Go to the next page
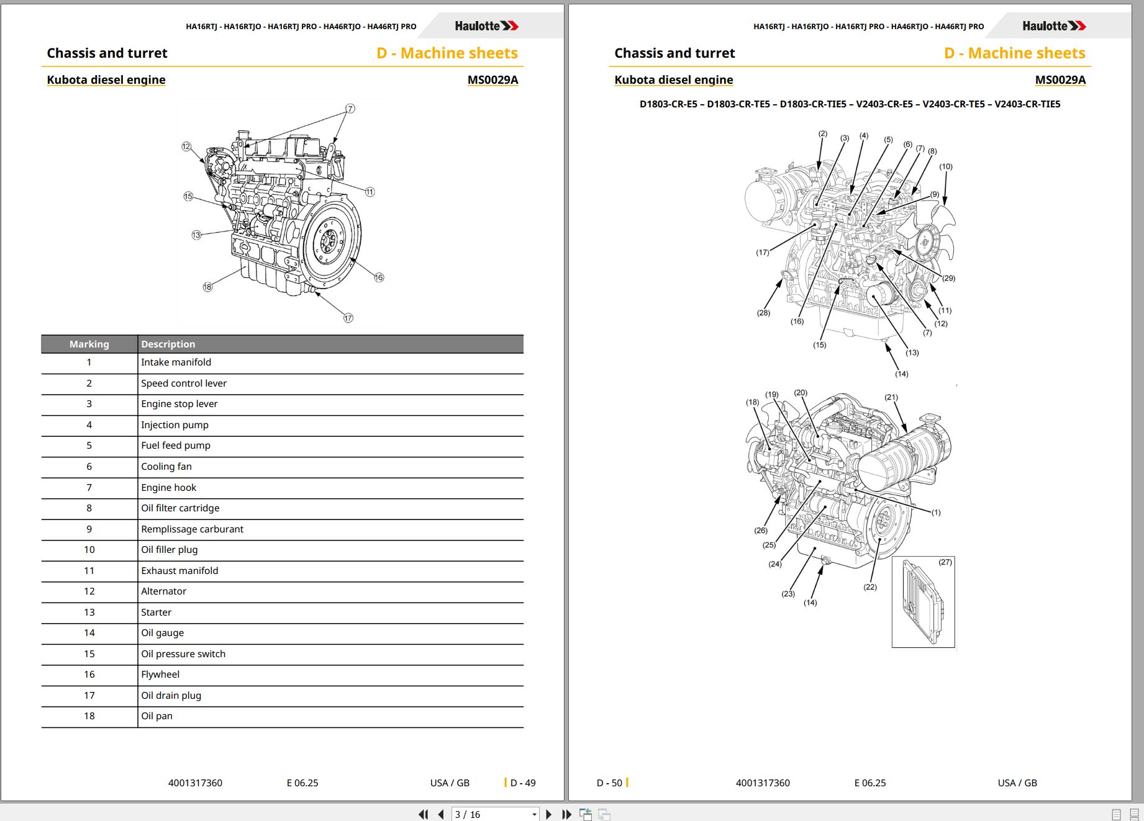Screen dimensions: 1144x821 548,814
